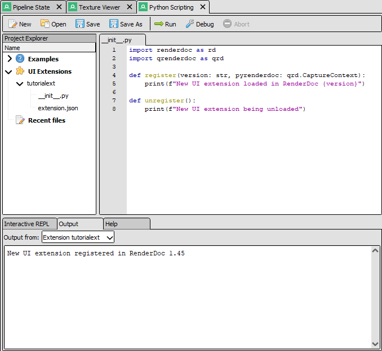
Task: Click the Debug wrench icon
Action: coord(190,24)
